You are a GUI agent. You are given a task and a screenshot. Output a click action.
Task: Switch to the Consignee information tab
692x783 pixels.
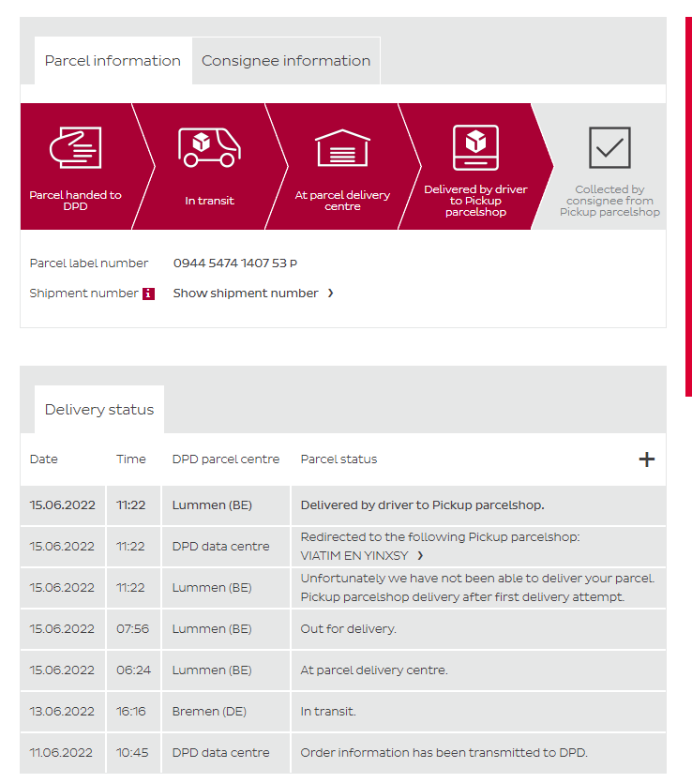click(286, 61)
